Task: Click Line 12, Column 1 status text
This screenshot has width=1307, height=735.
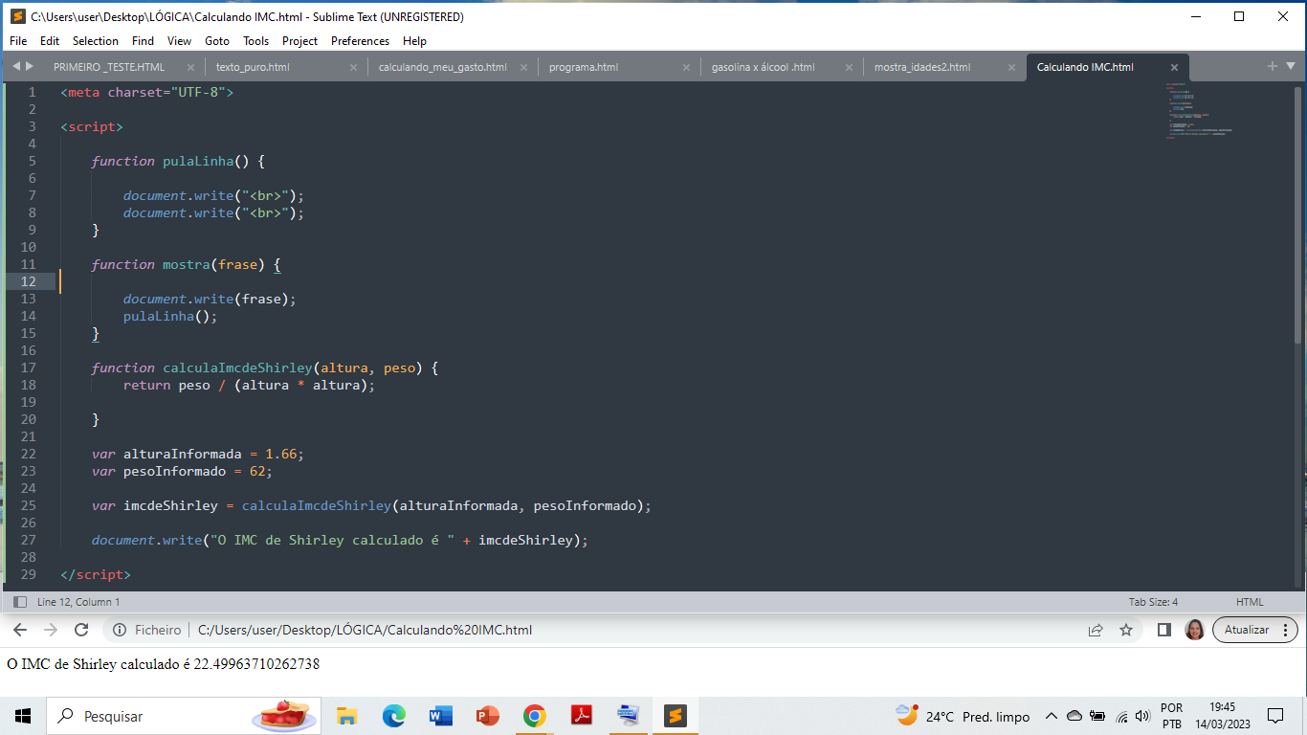Action: [x=78, y=602]
